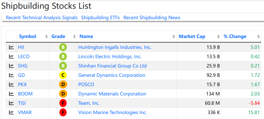Screen dimensions: 264x119
Task: Switch to Shipbuilding ETFs tab
Action: coord(100,18)
